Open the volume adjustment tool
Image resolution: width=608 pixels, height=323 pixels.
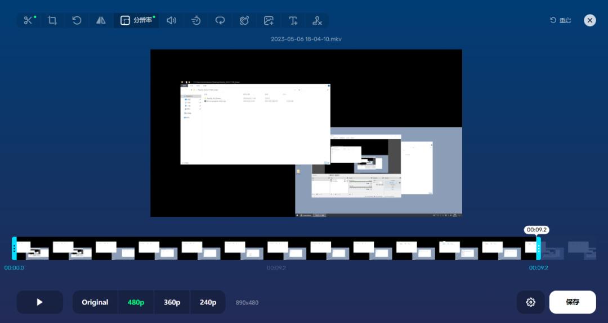point(172,21)
